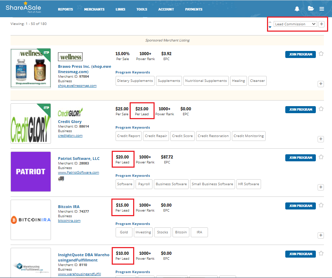Image resolution: width=332 pixels, height=278 pixels.
Task: Favorite Credit Glory with star icon
Action: [x=321, y=109]
